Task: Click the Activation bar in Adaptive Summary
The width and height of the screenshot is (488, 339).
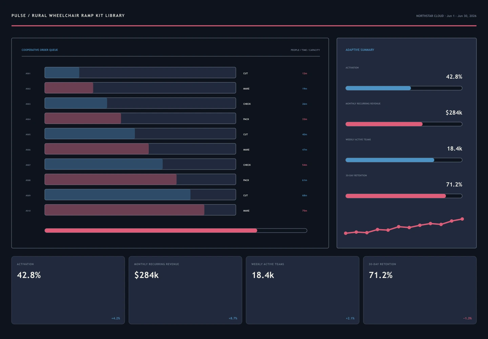Action: click(x=404, y=88)
